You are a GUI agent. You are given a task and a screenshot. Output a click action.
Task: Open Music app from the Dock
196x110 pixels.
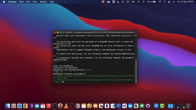49,106
